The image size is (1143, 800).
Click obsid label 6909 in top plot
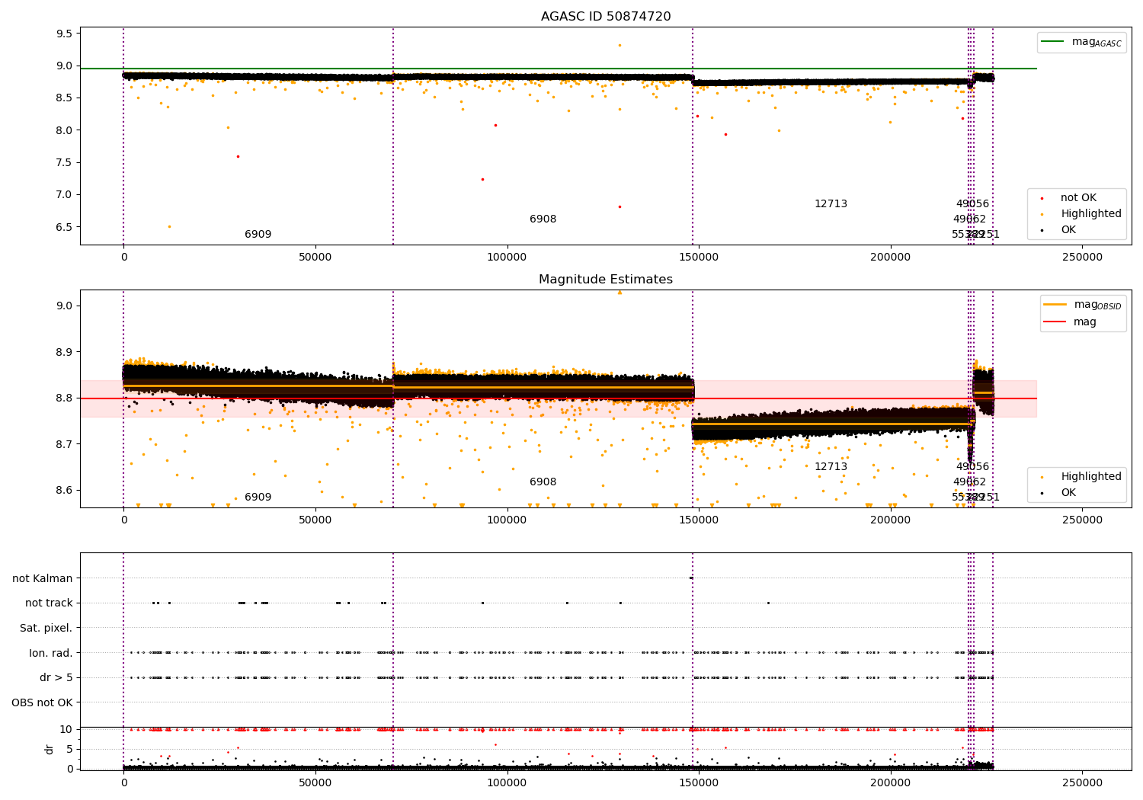(258, 235)
